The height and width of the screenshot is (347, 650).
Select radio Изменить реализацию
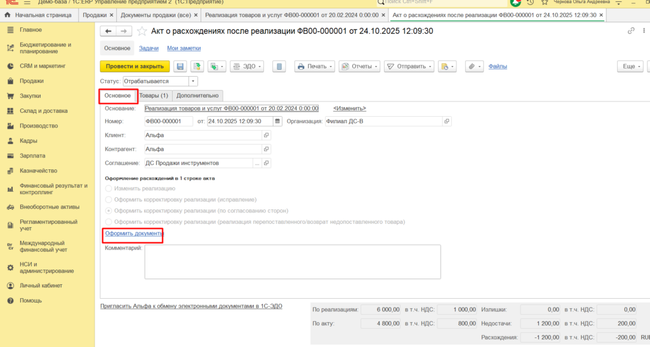click(109, 188)
